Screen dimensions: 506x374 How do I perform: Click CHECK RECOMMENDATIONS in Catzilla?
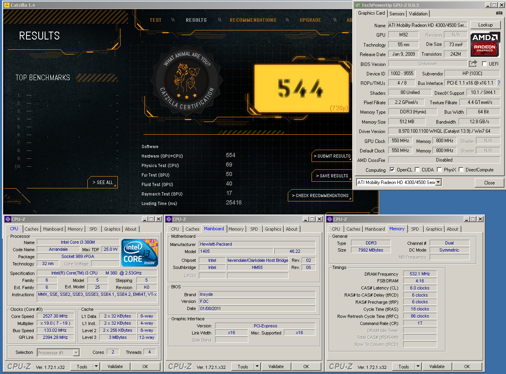[320, 195]
